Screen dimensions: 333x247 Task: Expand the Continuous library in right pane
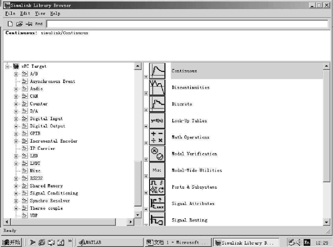146,77
